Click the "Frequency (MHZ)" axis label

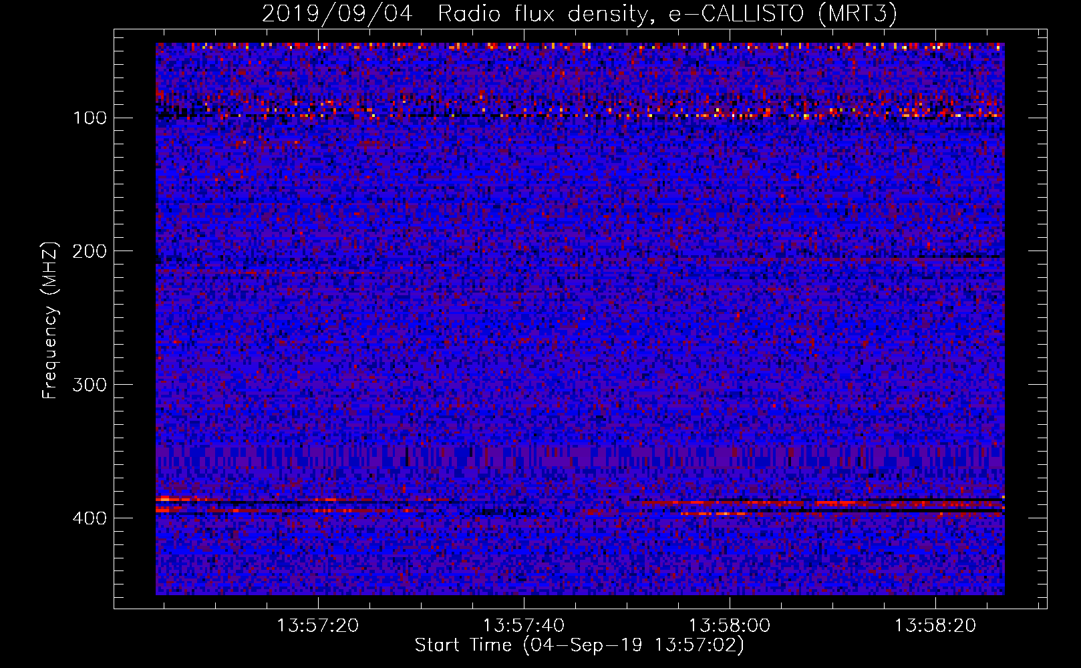(50, 320)
